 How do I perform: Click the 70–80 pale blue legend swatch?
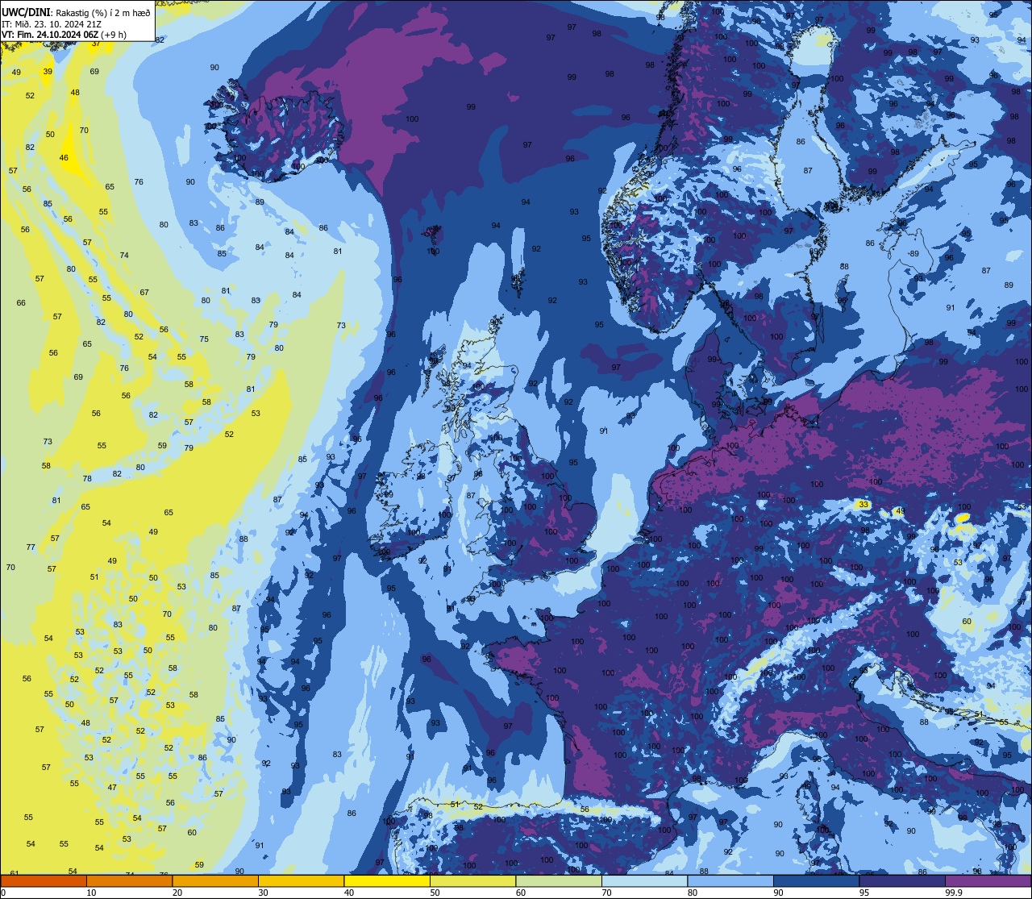(644, 880)
